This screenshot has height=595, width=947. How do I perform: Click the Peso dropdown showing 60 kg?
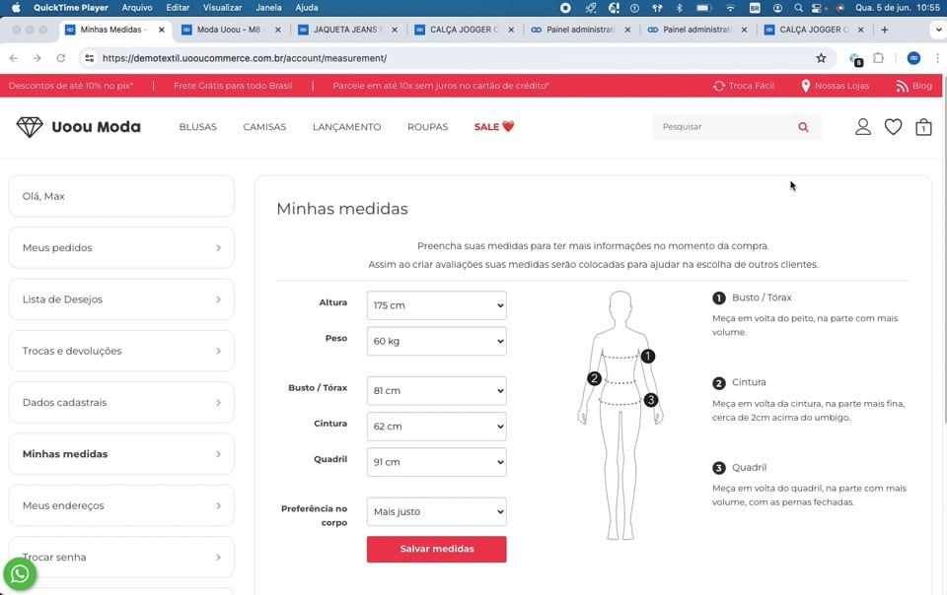(436, 340)
